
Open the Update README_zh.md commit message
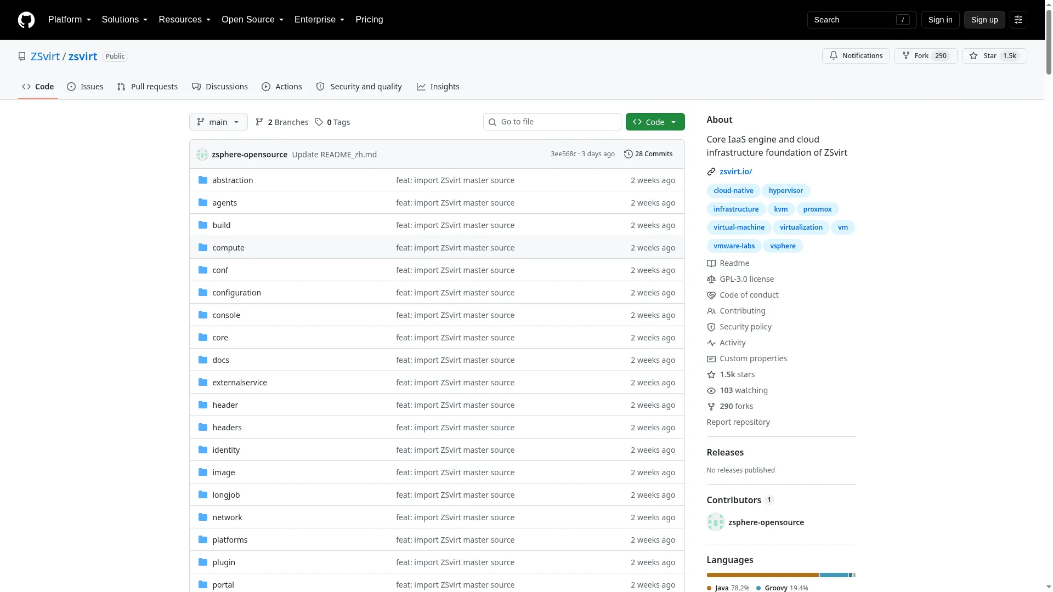(334, 155)
